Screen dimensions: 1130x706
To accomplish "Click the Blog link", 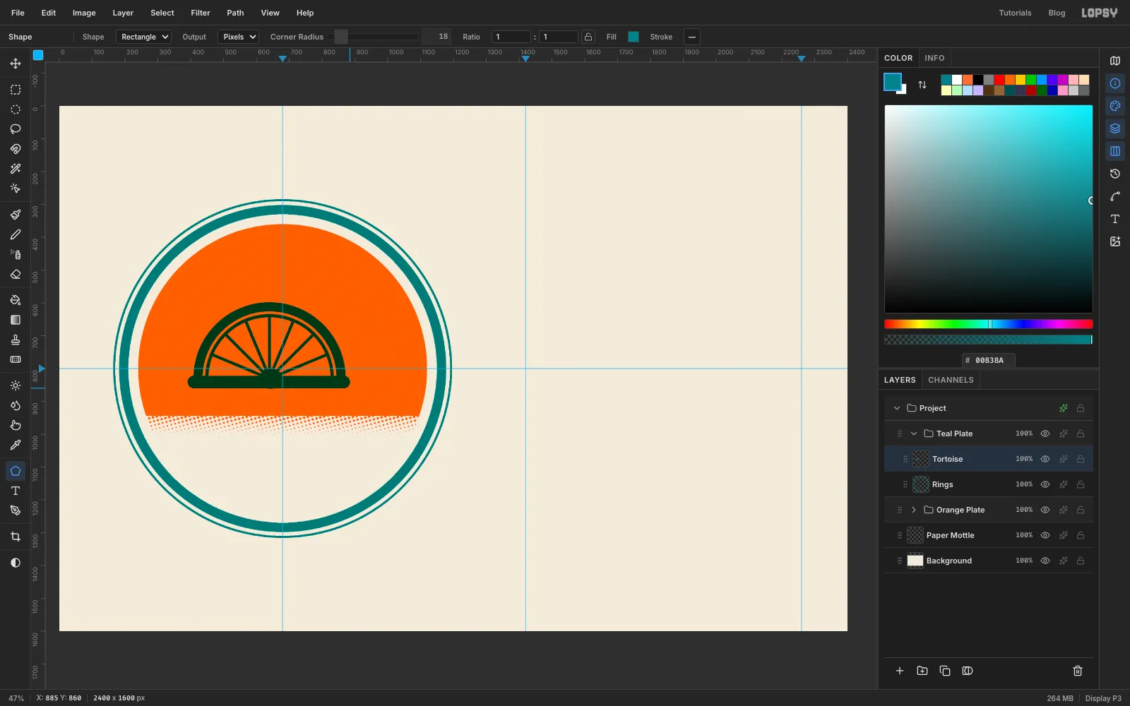I will click(1057, 13).
